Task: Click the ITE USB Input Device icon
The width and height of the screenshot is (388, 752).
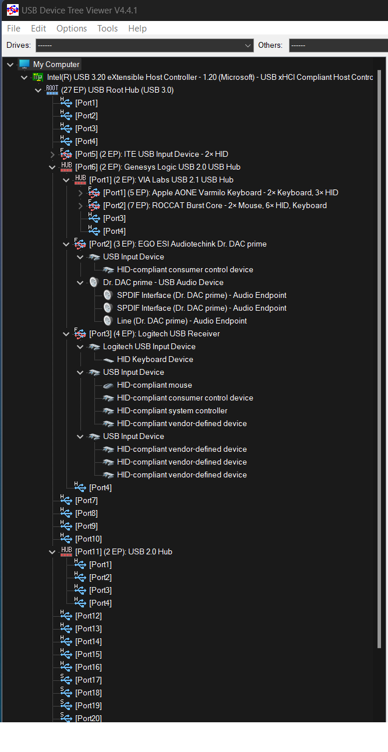Action: [66, 154]
